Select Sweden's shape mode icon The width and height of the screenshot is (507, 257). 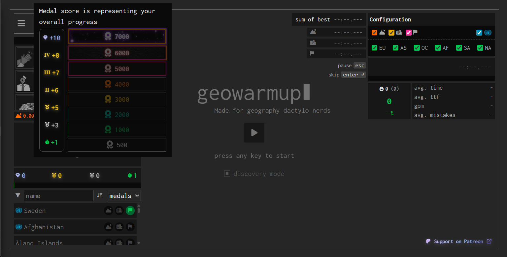pos(109,210)
